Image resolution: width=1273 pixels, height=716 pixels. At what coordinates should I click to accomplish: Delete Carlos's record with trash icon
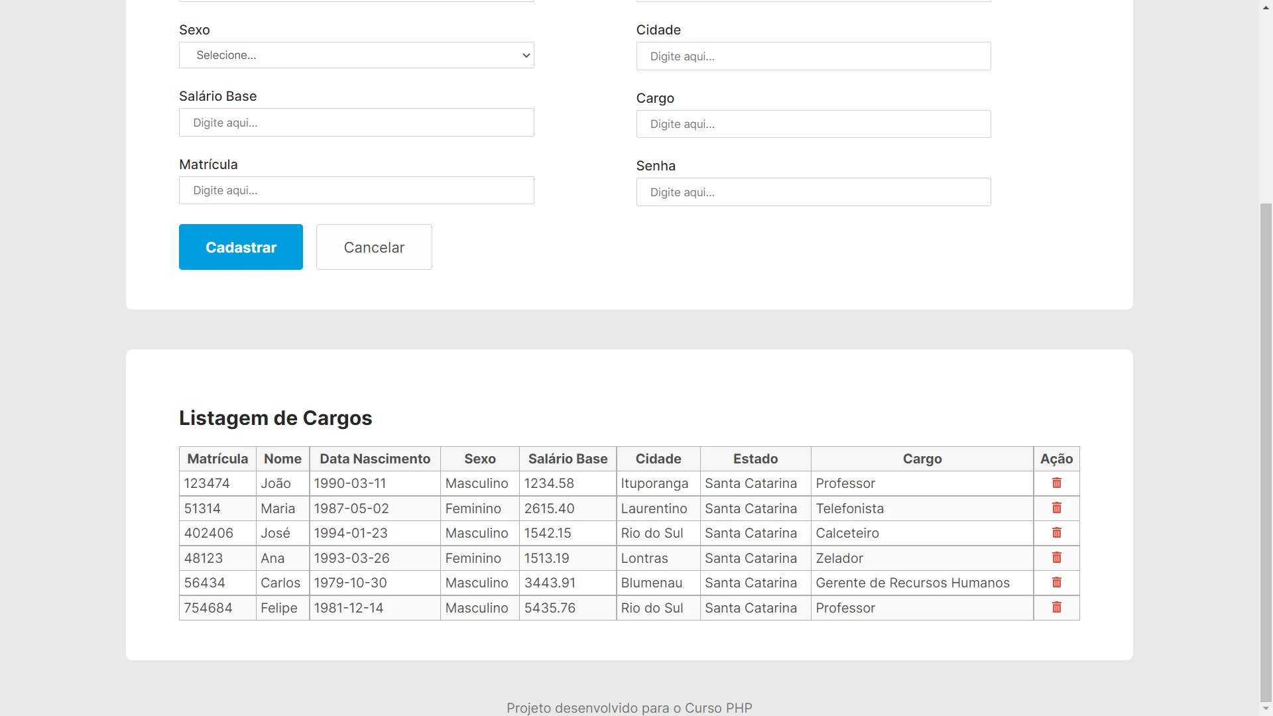point(1057,583)
